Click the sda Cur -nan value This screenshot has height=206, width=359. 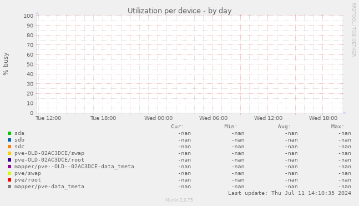click(x=184, y=133)
